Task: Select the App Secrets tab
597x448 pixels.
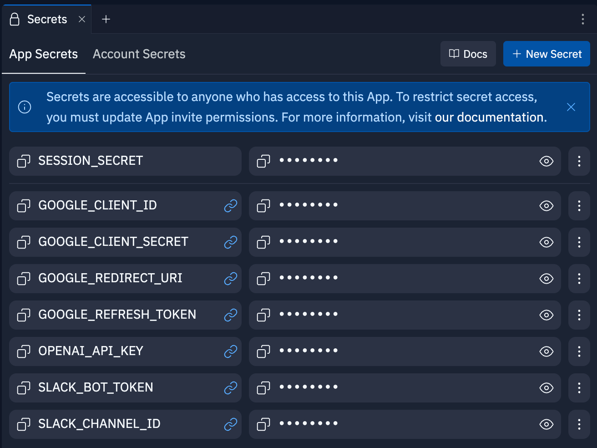Action: [43, 54]
